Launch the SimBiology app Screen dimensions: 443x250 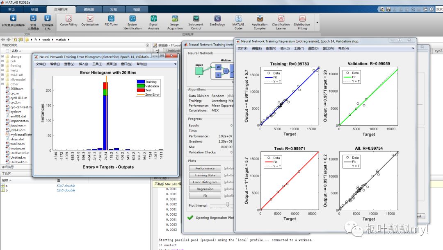pos(217,21)
